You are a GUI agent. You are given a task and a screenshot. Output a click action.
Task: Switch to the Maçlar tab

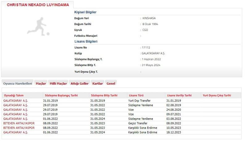(x=41, y=83)
